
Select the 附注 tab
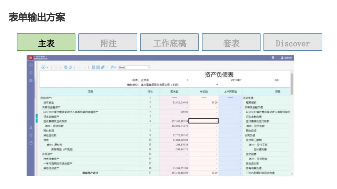pos(108,42)
